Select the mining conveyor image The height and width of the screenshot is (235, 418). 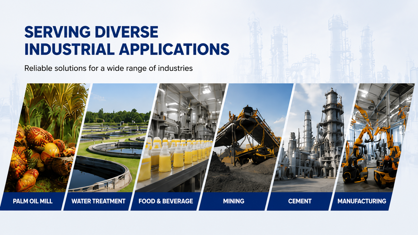click(248, 138)
